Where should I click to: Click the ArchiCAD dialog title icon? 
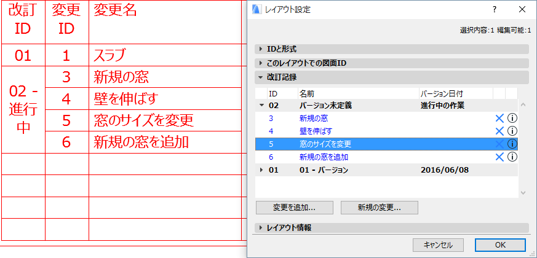(257, 10)
